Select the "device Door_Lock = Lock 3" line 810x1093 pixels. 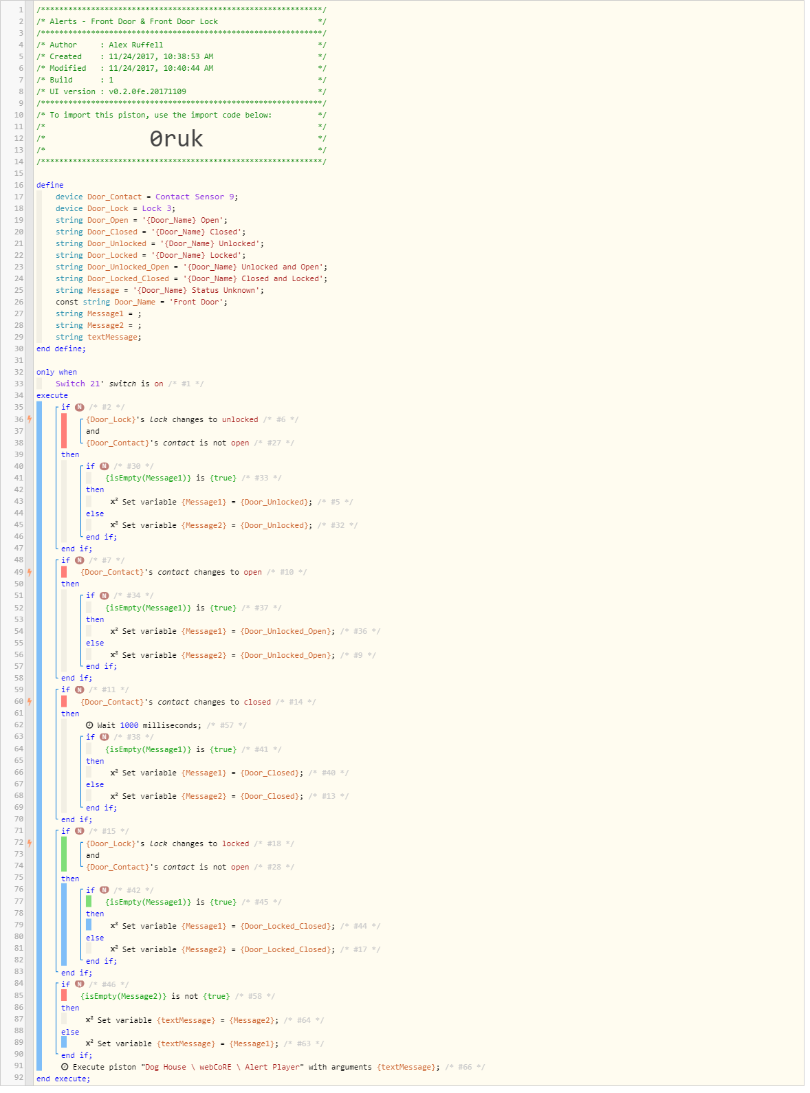coord(116,208)
